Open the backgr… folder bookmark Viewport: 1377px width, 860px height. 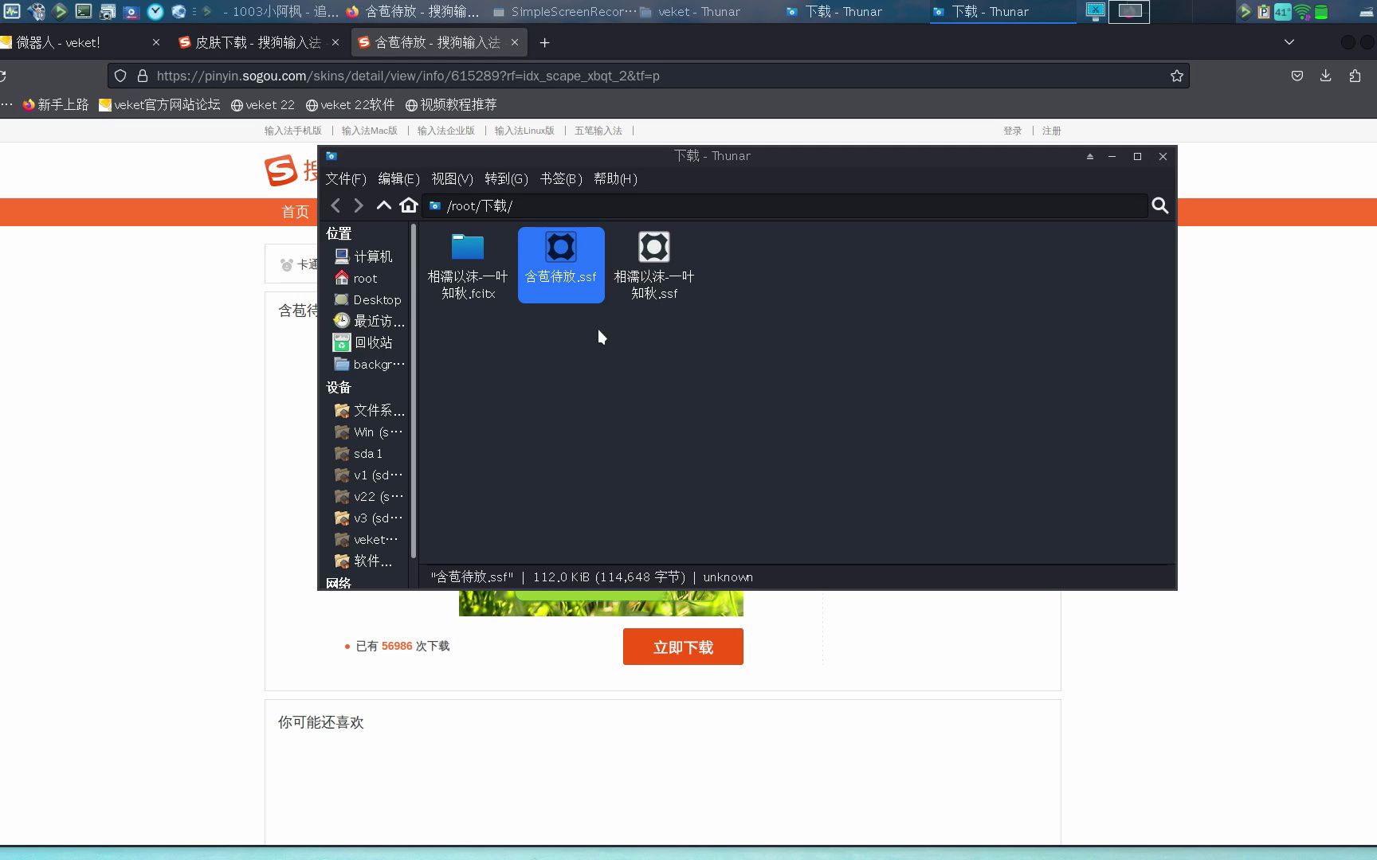371,364
